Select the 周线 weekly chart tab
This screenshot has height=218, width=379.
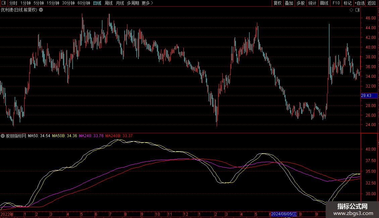point(109,3)
